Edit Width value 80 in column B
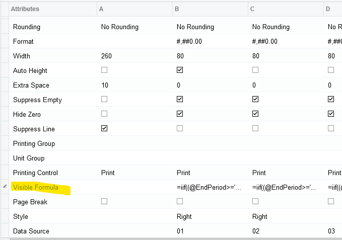Screen dimensions: 342x240 pyautogui.click(x=210, y=56)
